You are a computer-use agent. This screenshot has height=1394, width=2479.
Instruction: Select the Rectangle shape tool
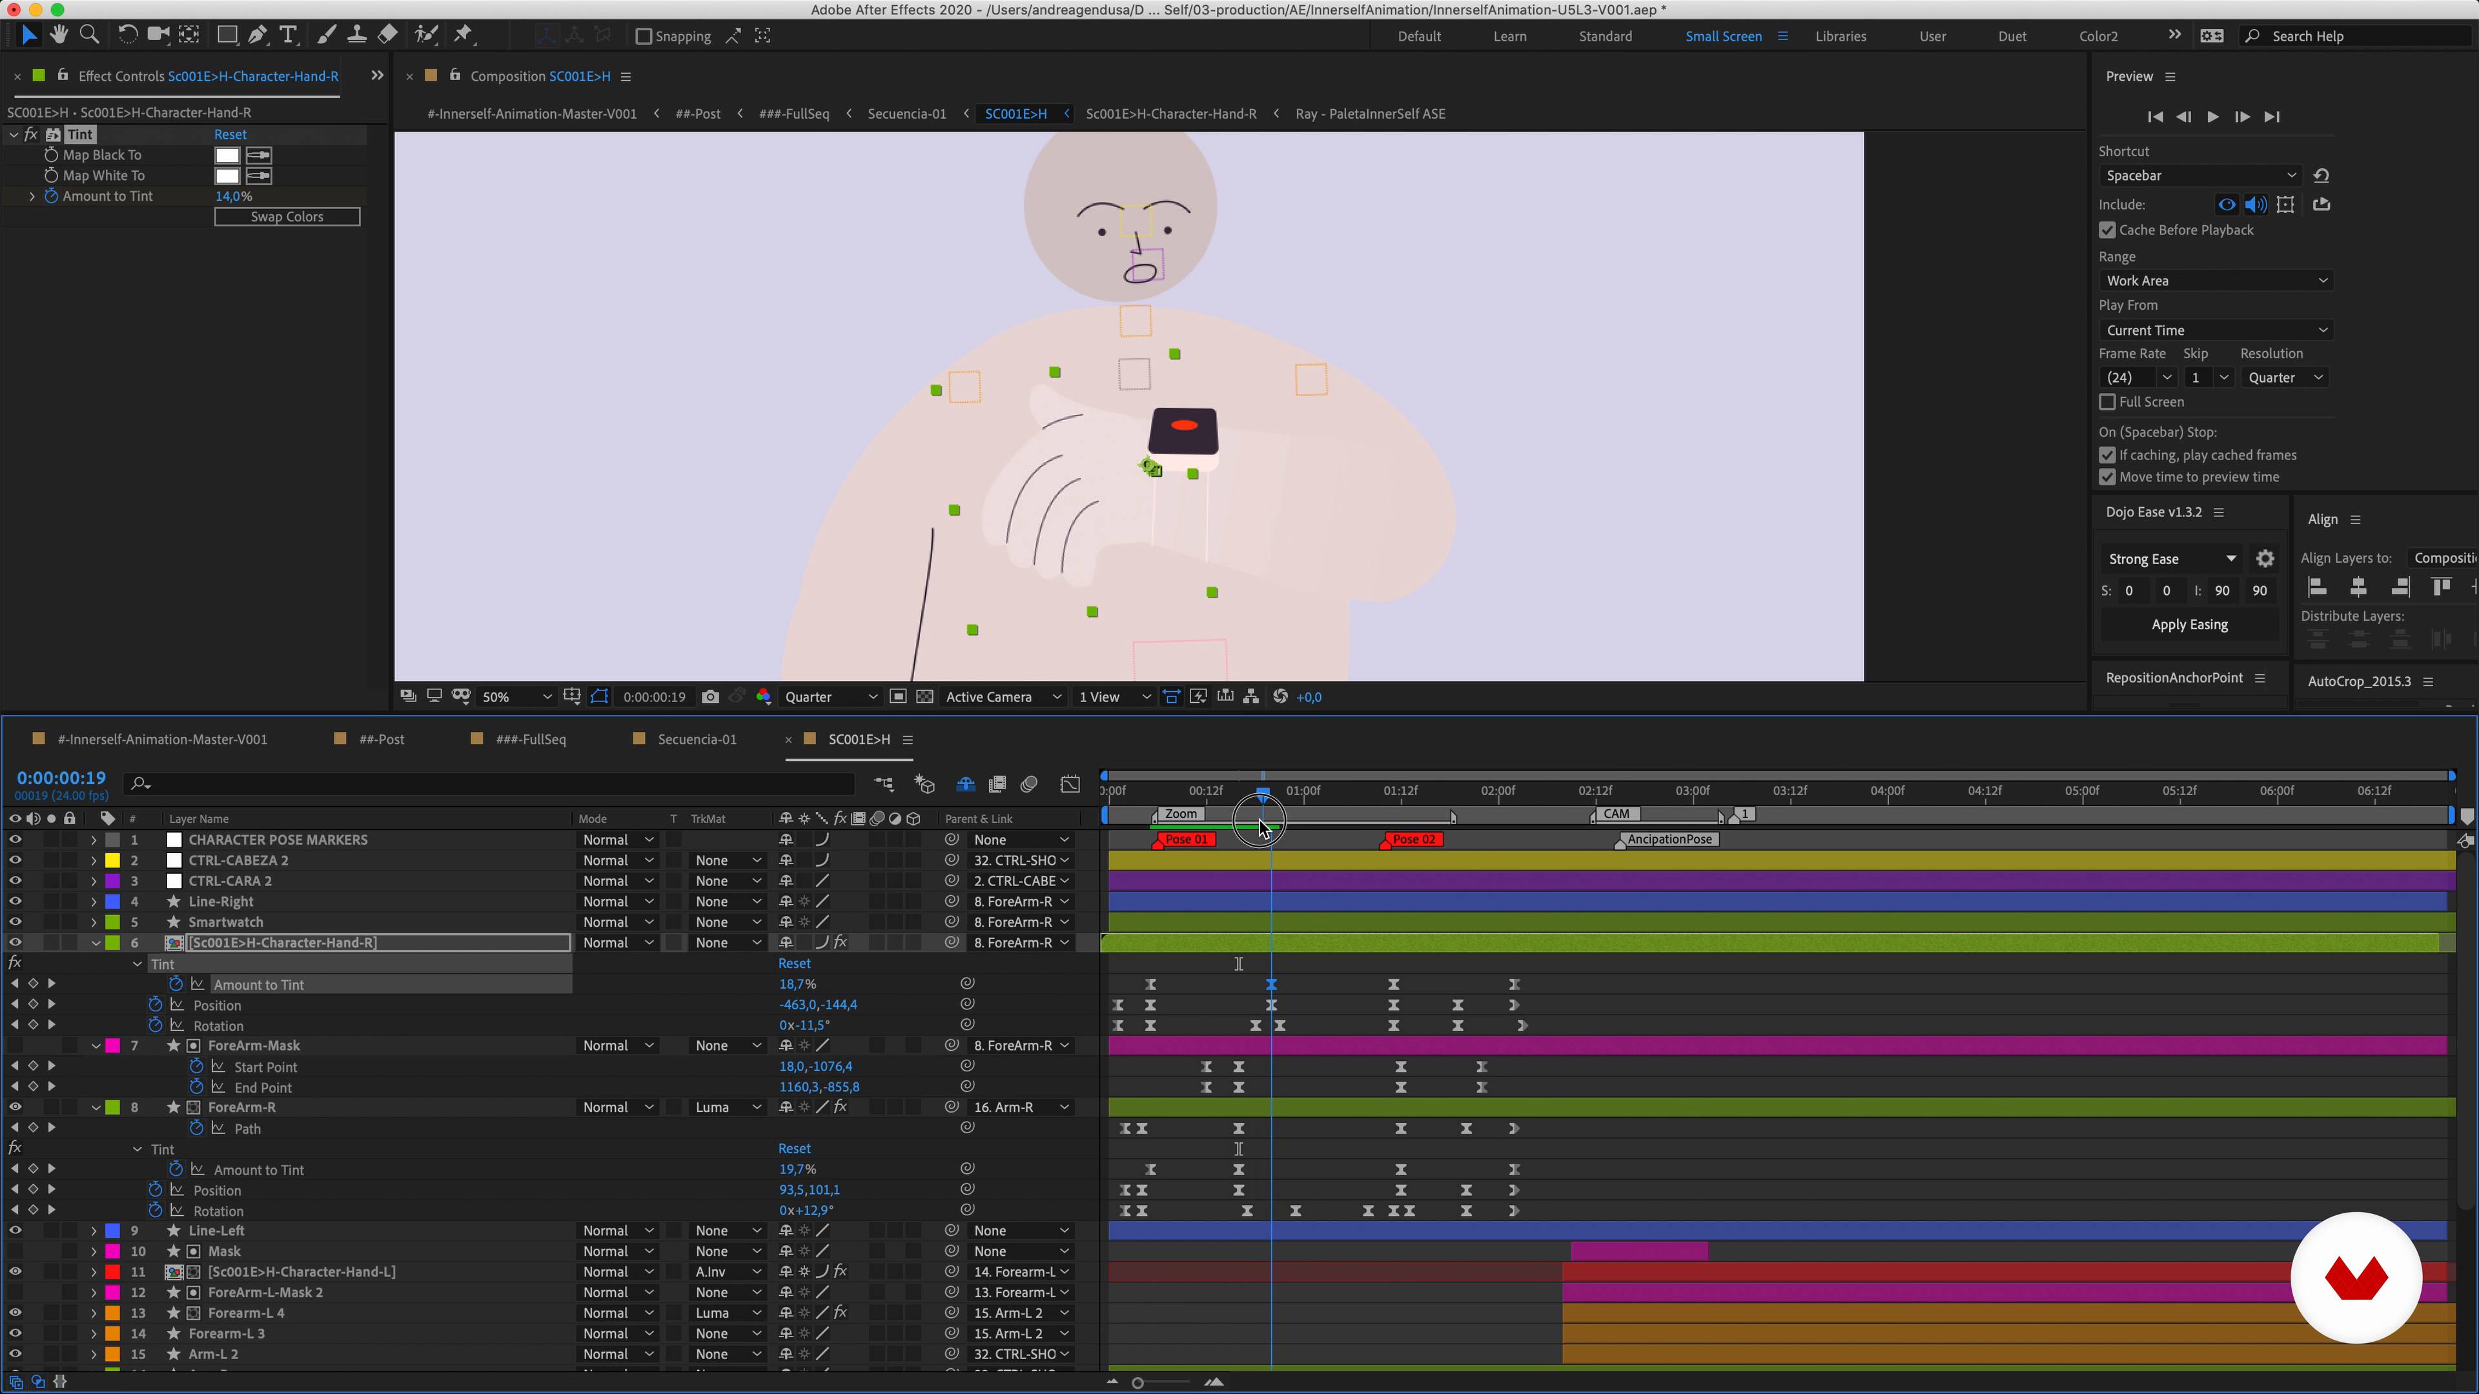pyautogui.click(x=227, y=35)
